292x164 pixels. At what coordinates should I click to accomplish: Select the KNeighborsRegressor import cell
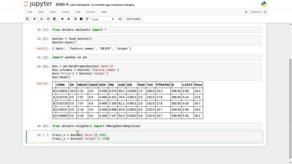(x=156, y=126)
